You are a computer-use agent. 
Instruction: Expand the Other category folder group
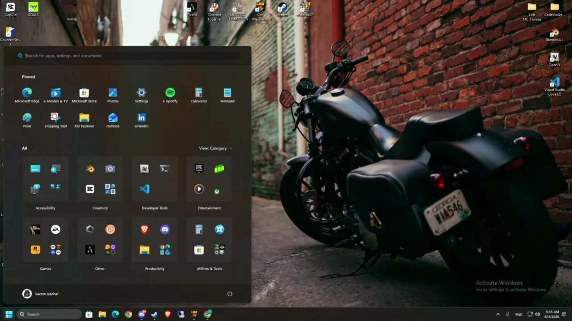pos(110,250)
